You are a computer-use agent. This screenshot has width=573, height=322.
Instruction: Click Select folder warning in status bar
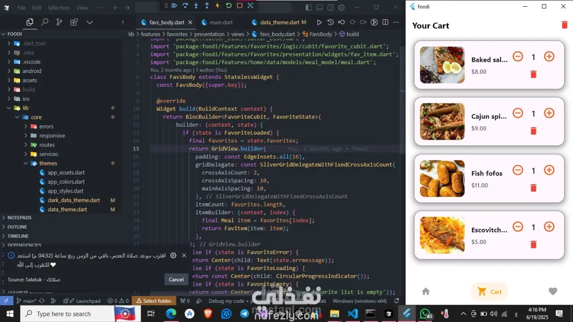click(154, 301)
